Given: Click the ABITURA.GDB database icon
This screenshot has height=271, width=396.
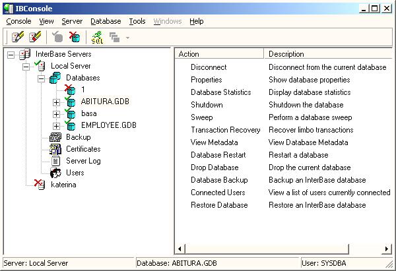Looking at the screenshot, I should pyautogui.click(x=70, y=102).
